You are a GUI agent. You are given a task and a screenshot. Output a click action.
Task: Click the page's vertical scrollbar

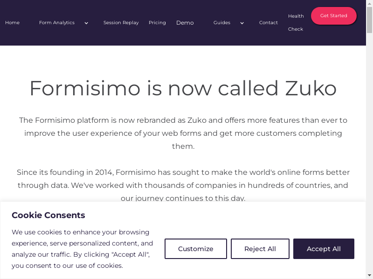click(370, 139)
